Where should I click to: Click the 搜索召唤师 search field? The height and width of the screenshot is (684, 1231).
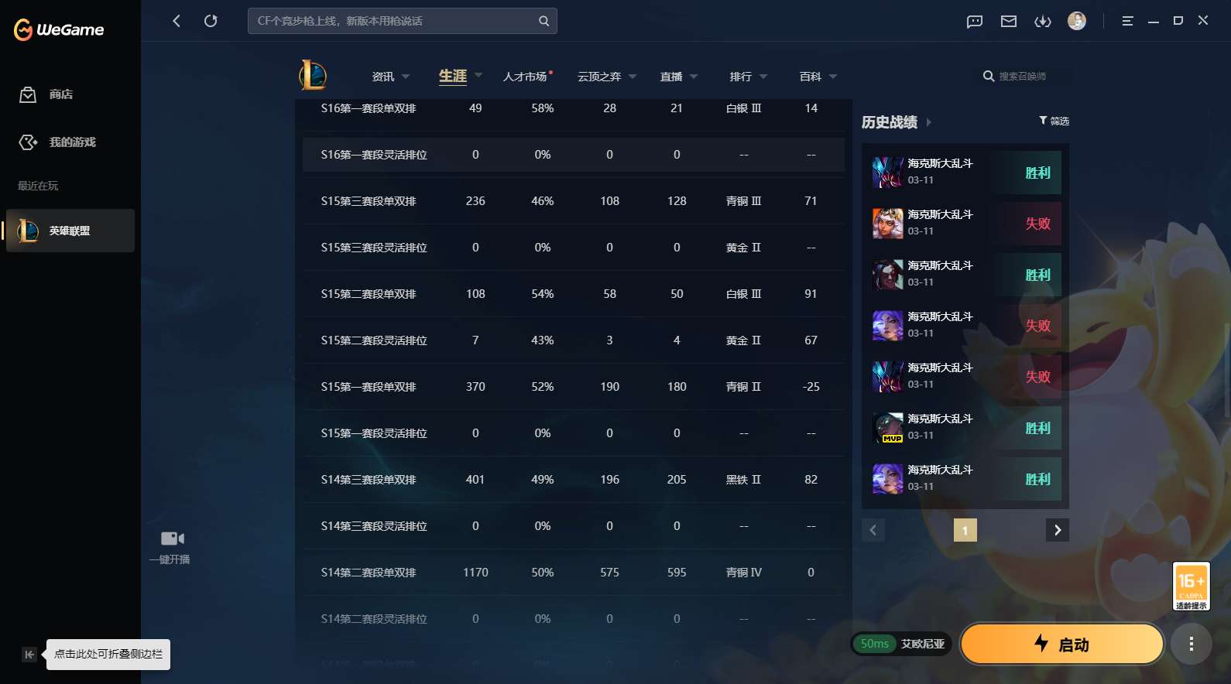(x=1022, y=77)
